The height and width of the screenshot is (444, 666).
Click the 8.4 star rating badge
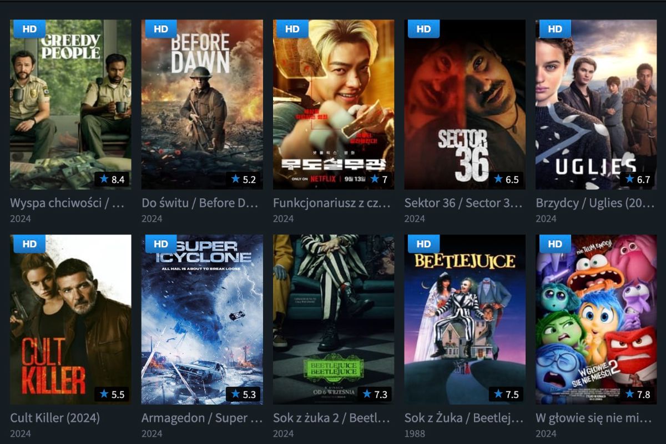(112, 179)
